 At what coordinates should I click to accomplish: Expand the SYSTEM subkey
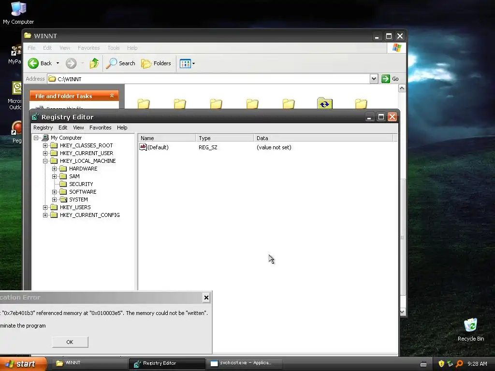tap(54, 200)
